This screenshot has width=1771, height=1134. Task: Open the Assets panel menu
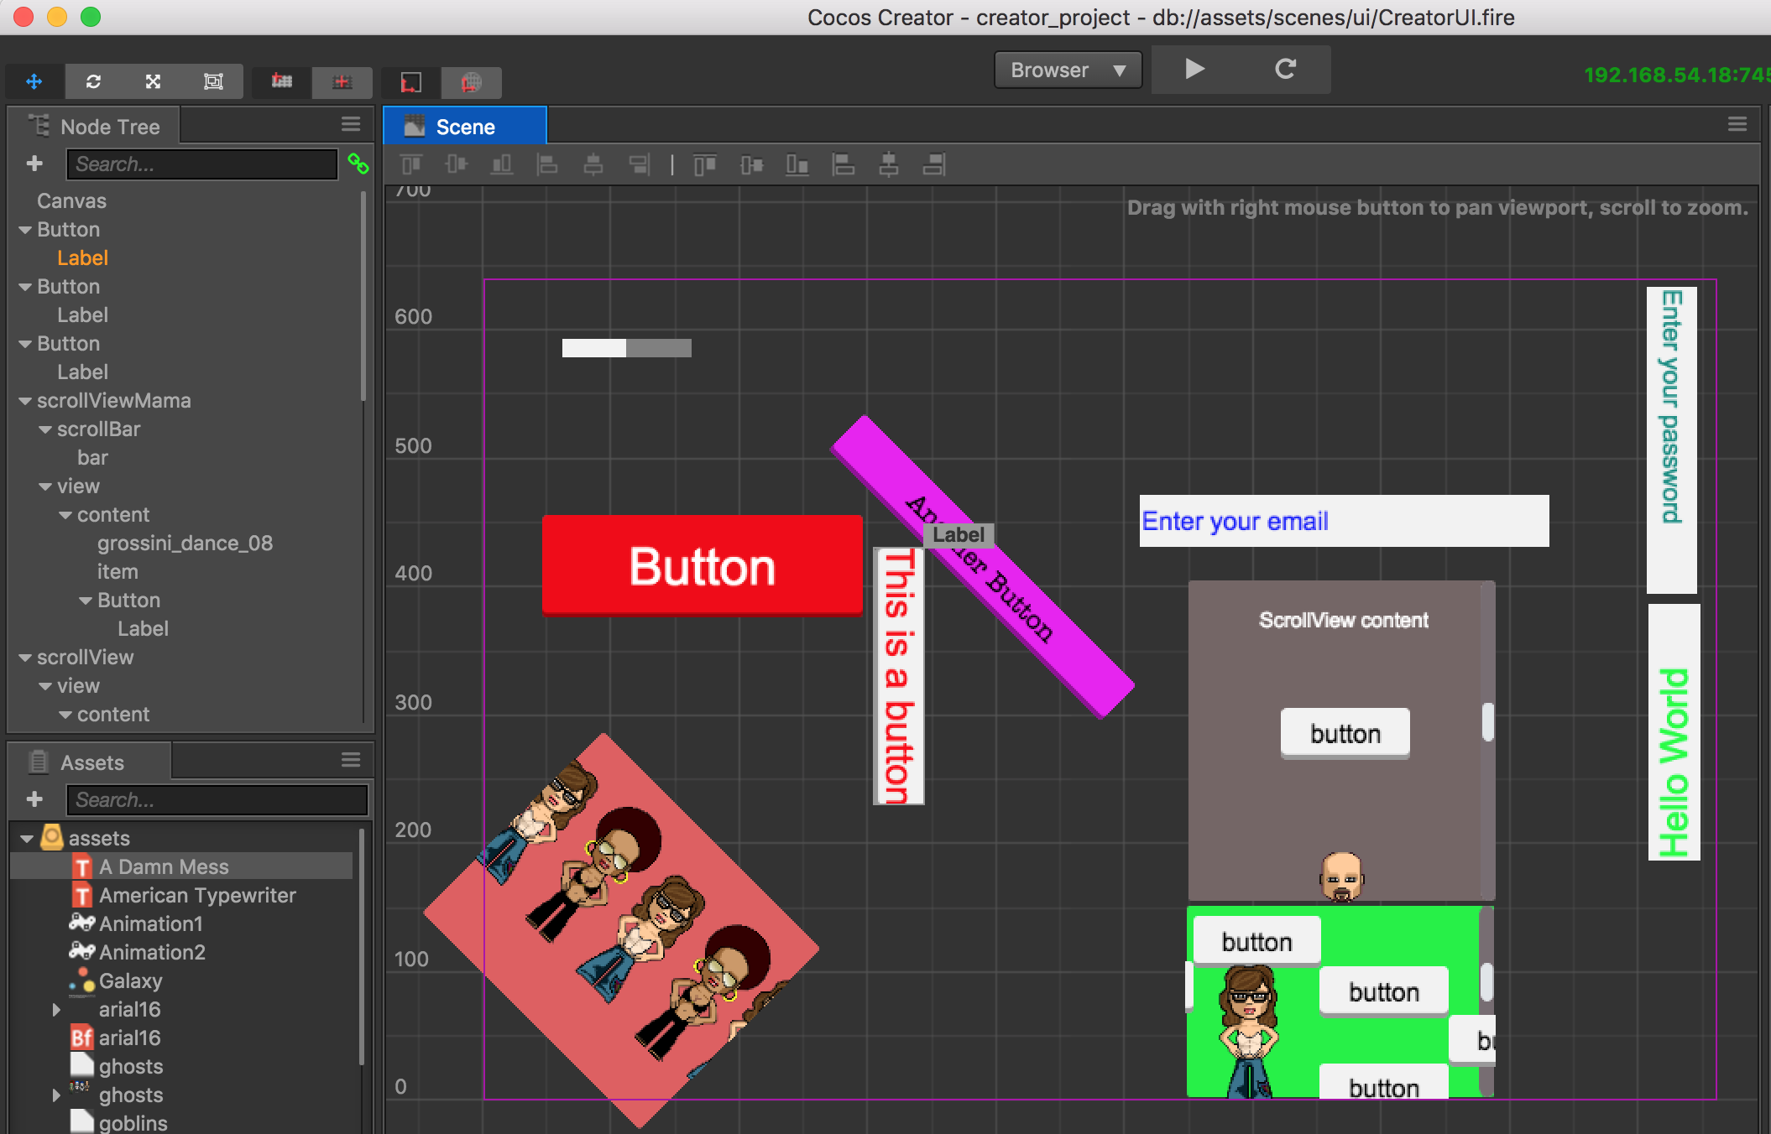point(351,760)
